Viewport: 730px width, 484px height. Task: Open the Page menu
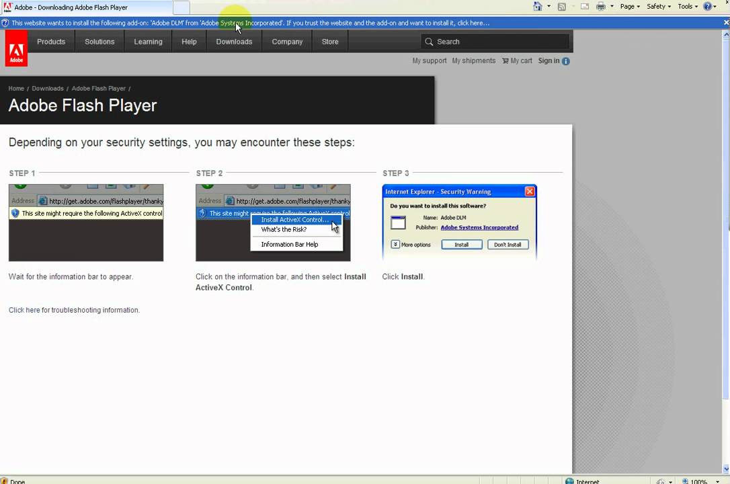coord(630,7)
